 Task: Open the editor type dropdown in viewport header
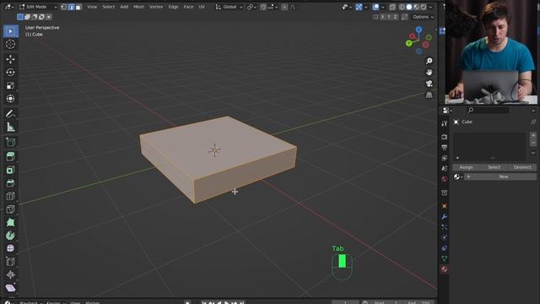click(x=8, y=7)
